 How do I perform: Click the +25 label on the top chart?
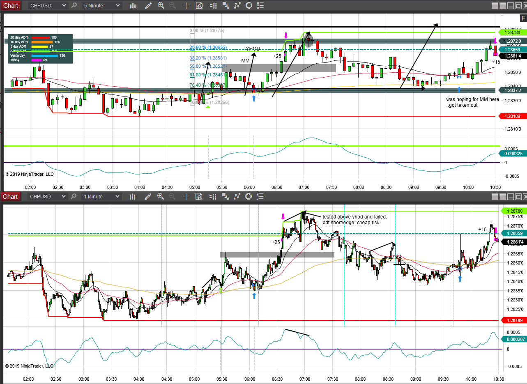pos(277,56)
